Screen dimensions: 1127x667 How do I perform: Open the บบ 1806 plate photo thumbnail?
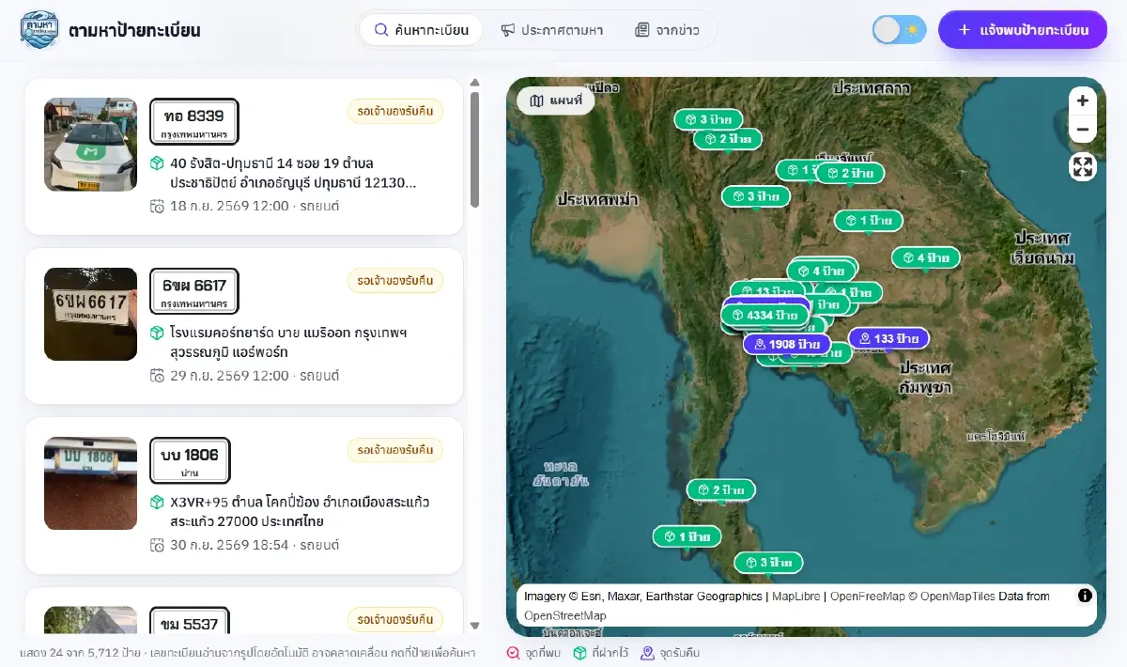[x=90, y=483]
